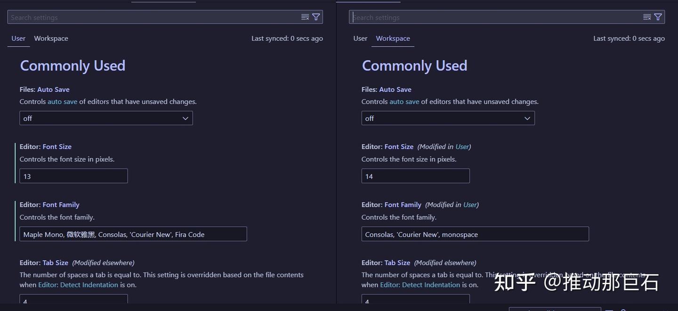Expand the Auto Save dropdown in left pane

click(106, 118)
